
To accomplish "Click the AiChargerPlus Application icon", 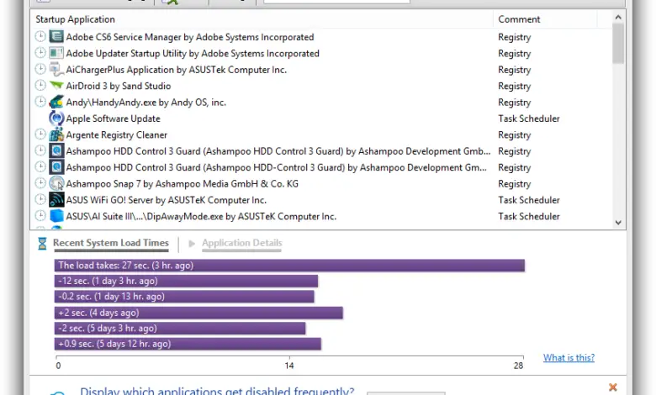I will (x=56, y=70).
